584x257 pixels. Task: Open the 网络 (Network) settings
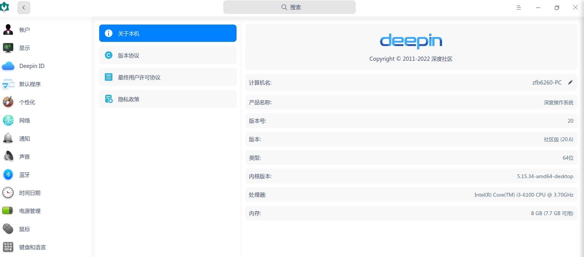[x=25, y=120]
